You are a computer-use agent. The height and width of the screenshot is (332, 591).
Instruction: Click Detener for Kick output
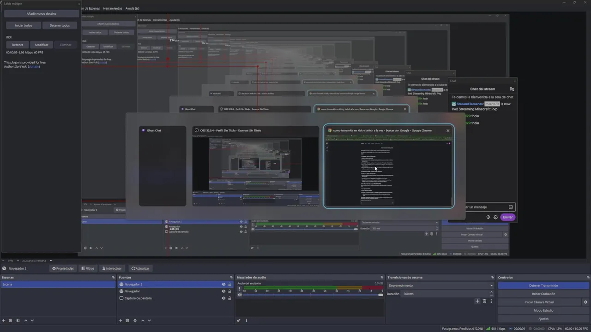18,45
